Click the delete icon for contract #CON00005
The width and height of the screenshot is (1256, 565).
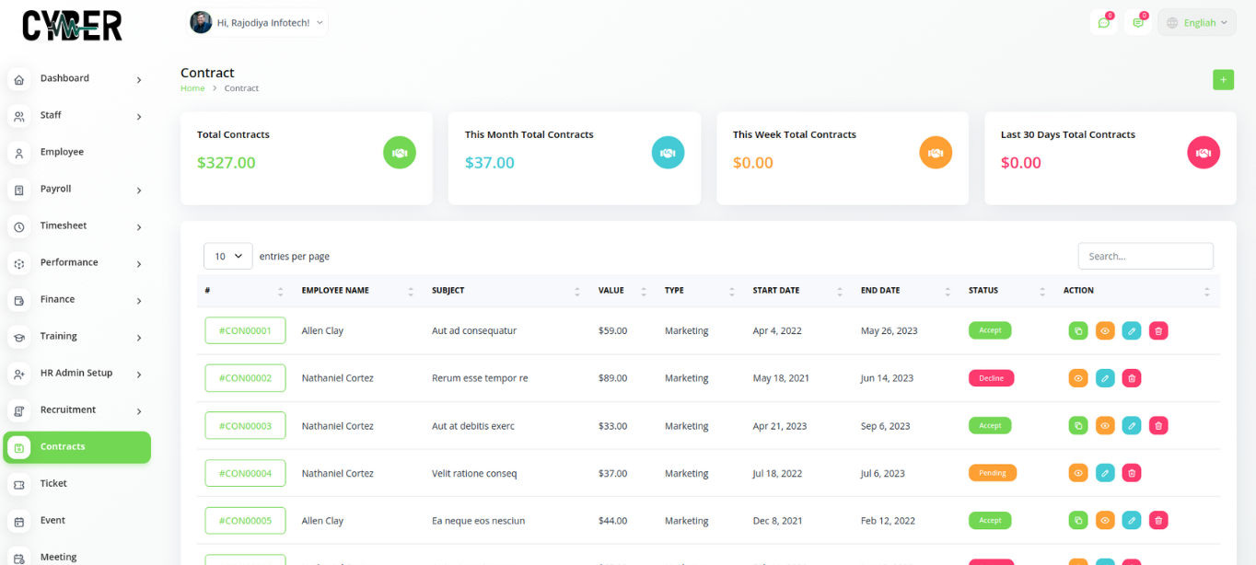(1158, 521)
